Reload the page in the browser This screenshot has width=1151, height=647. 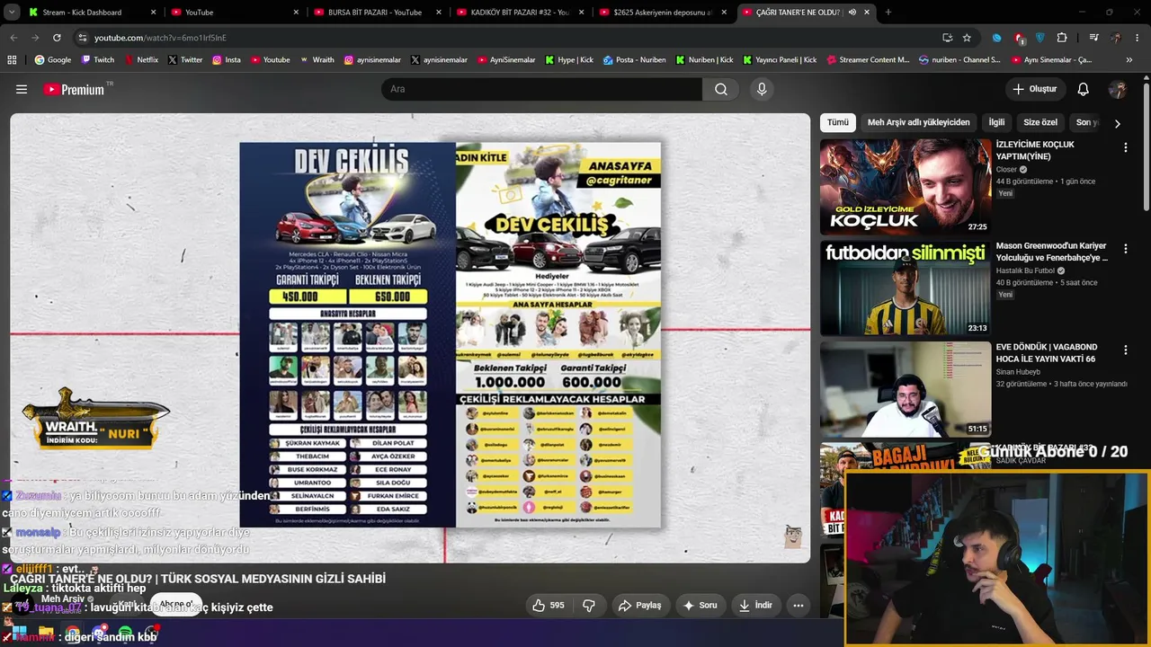click(x=57, y=38)
